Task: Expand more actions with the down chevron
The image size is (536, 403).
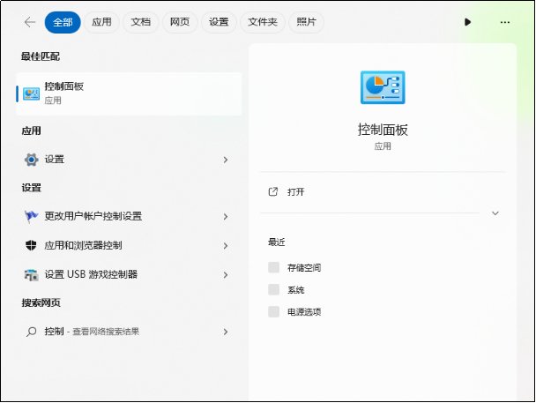Action: (x=495, y=213)
